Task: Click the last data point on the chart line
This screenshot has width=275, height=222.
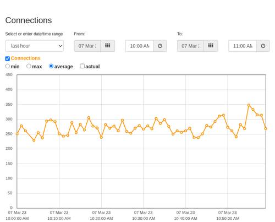Action: pyautogui.click(x=266, y=128)
